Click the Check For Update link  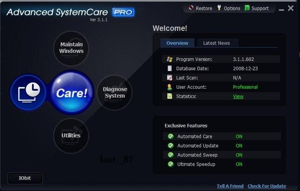(x=267, y=186)
